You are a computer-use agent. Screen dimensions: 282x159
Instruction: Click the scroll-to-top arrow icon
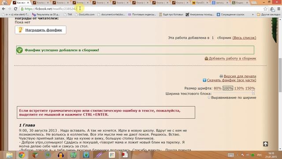tap(265, 144)
